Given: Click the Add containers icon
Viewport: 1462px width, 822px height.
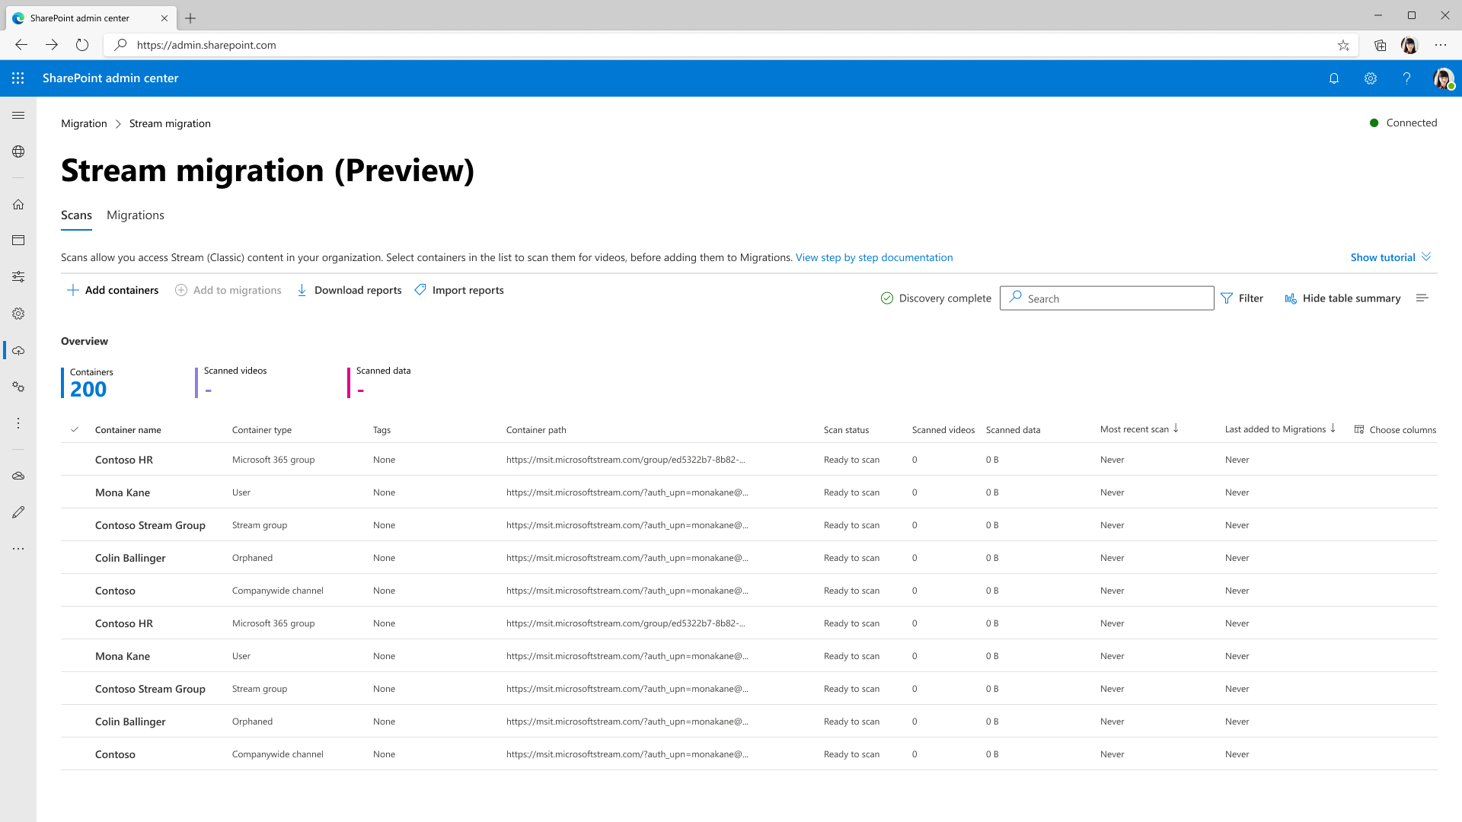Looking at the screenshot, I should [73, 290].
